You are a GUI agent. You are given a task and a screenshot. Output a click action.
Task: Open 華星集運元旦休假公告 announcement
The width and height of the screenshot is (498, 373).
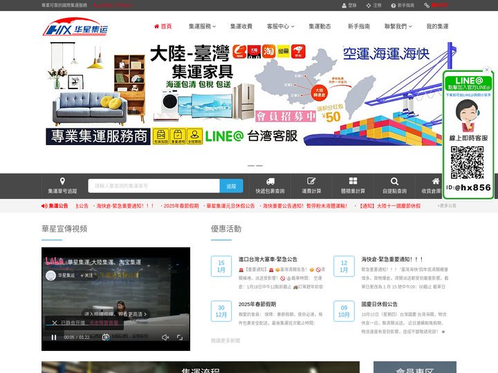click(x=230, y=206)
